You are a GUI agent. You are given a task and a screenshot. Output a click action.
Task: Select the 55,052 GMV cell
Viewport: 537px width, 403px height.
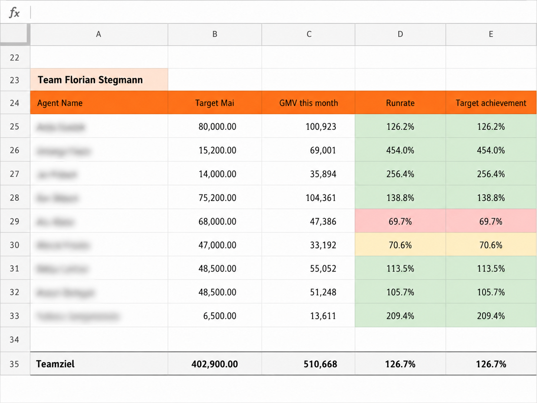(x=308, y=268)
